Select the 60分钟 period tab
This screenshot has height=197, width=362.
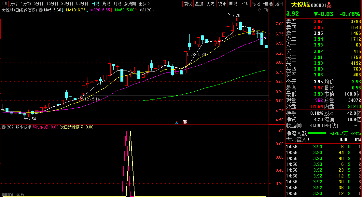tap(82, 4)
